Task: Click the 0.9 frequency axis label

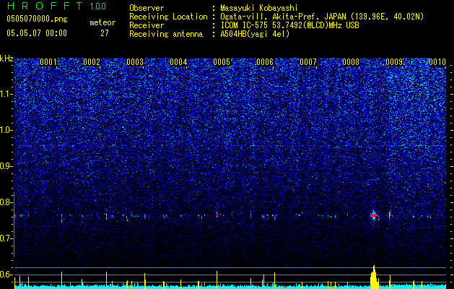Action: pos(6,166)
